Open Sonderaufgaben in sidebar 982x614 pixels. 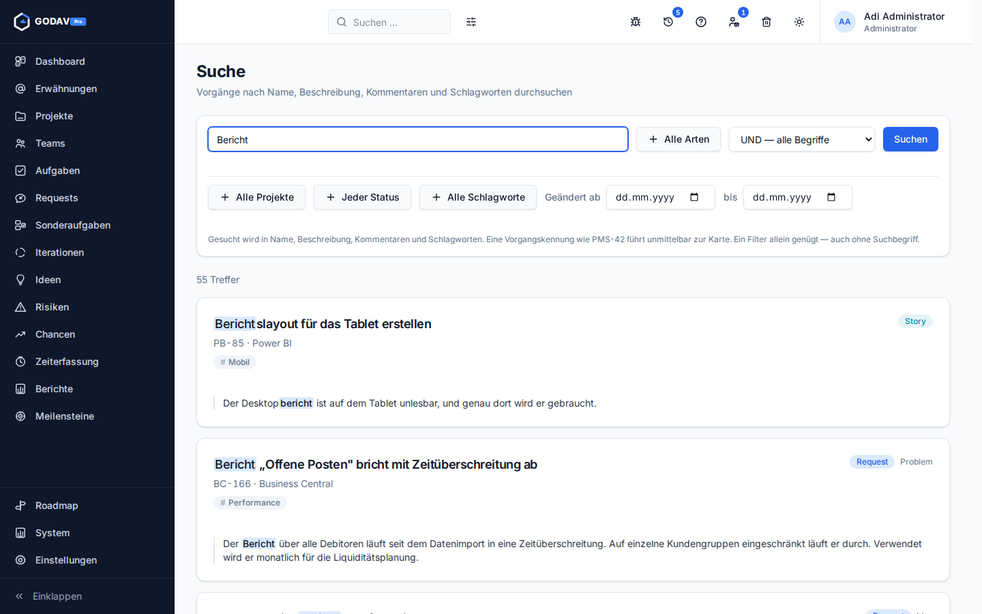point(87,225)
